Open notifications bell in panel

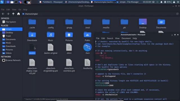tap(161, 2)
